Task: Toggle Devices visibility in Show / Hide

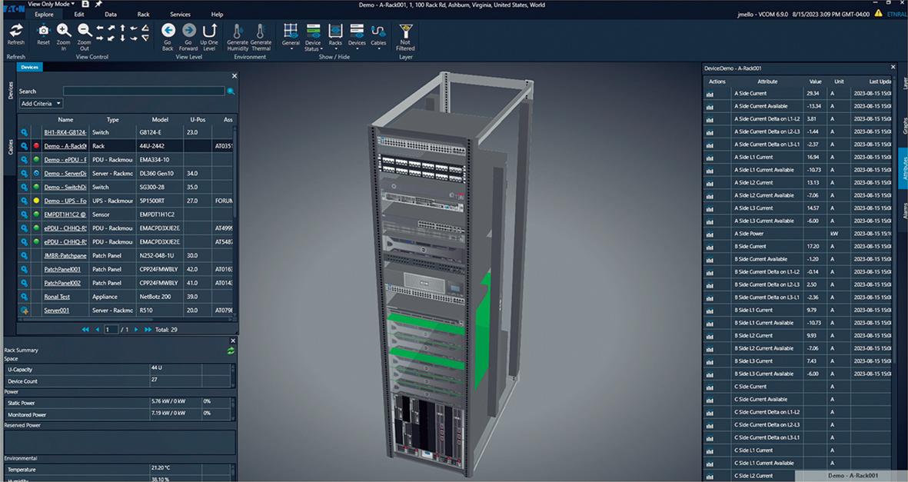Action: click(x=357, y=35)
